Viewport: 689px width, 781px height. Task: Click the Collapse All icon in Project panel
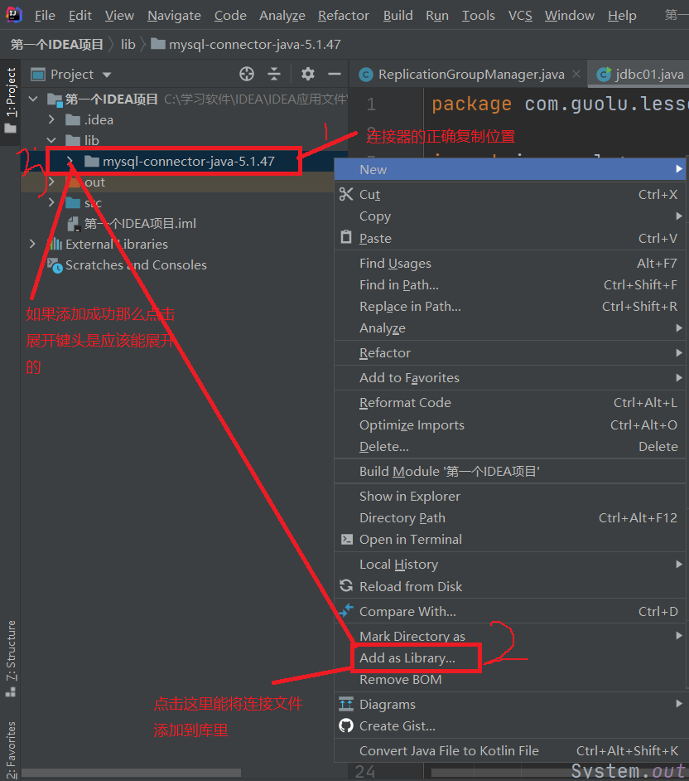[274, 75]
